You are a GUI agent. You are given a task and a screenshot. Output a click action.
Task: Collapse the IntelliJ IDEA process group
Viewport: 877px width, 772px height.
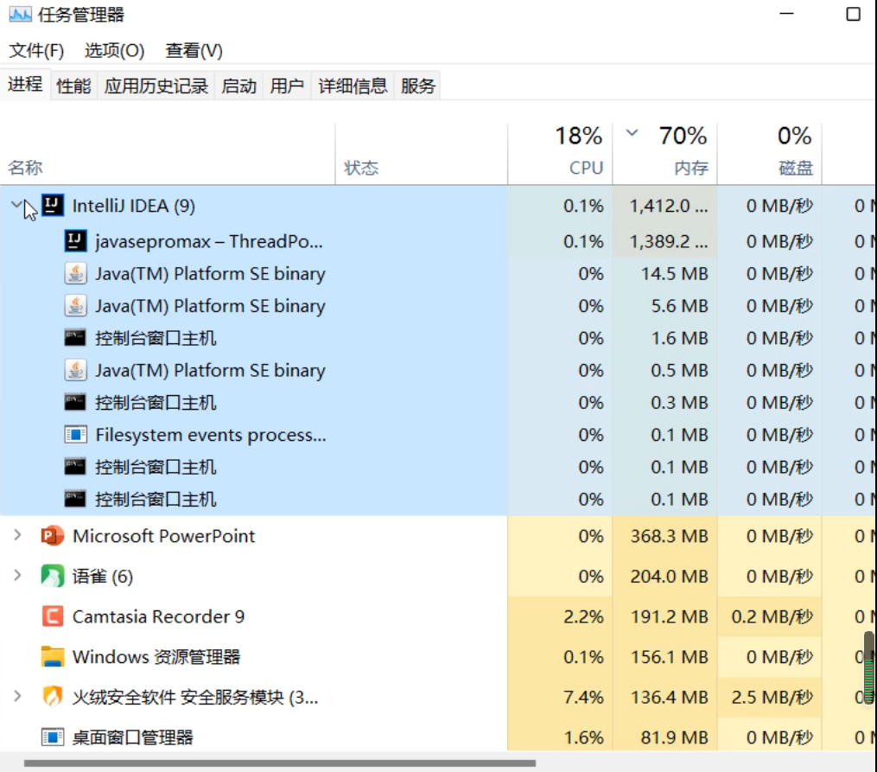coord(16,205)
